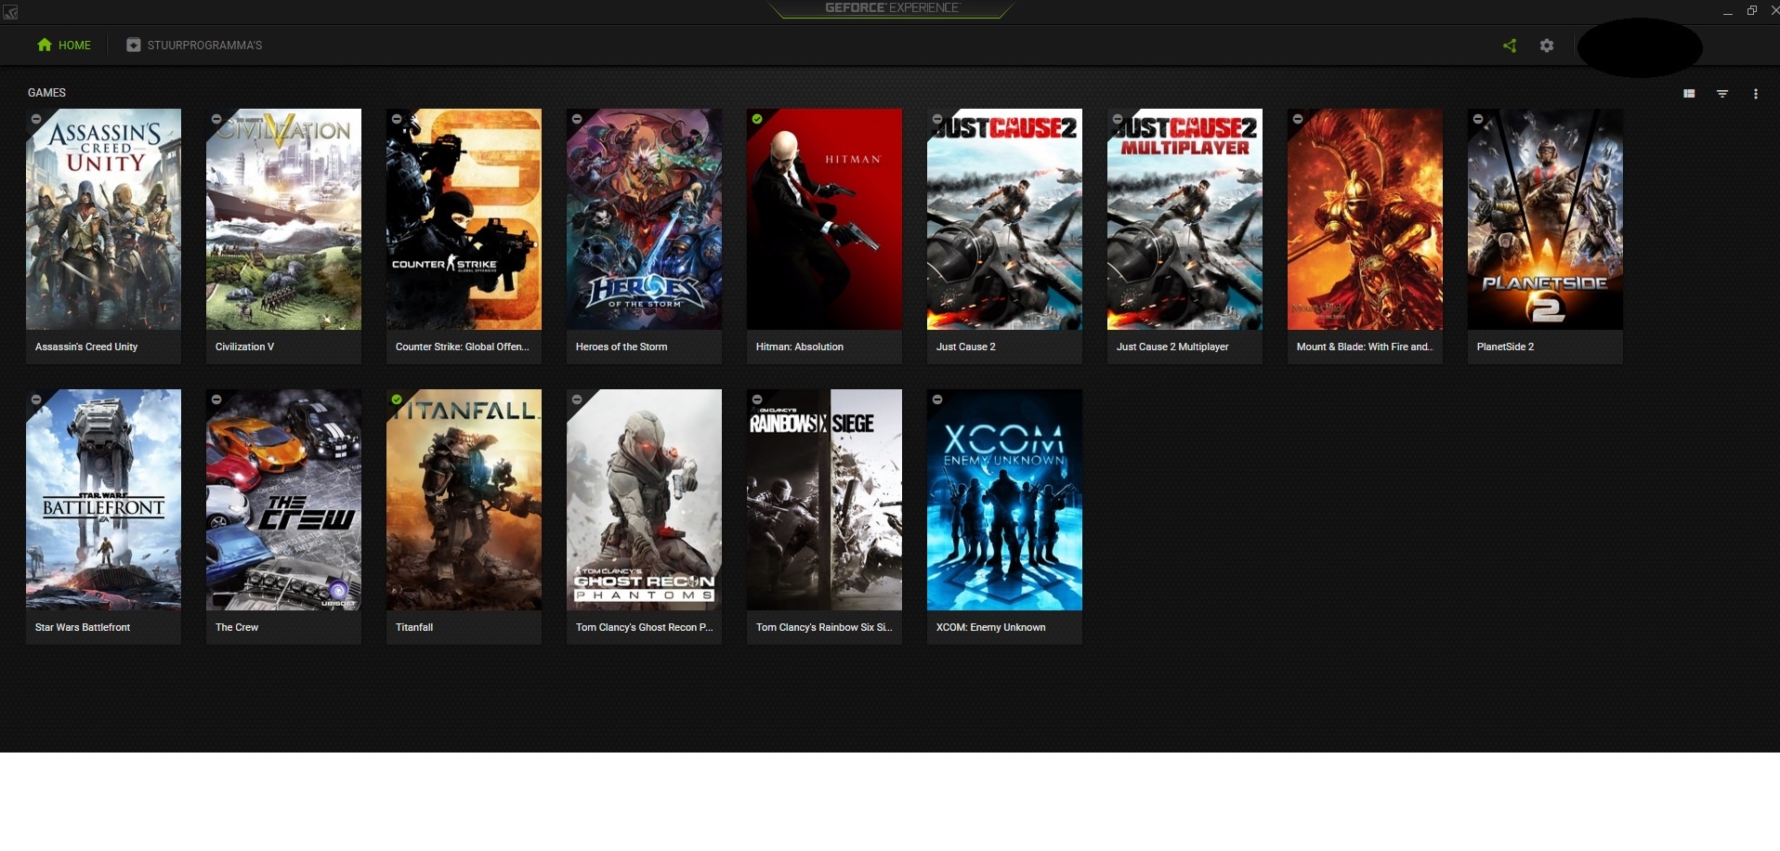Viewport: 1780px width, 851px height.
Task: Select the Just Cause 2 cover art
Action: pos(1004,219)
